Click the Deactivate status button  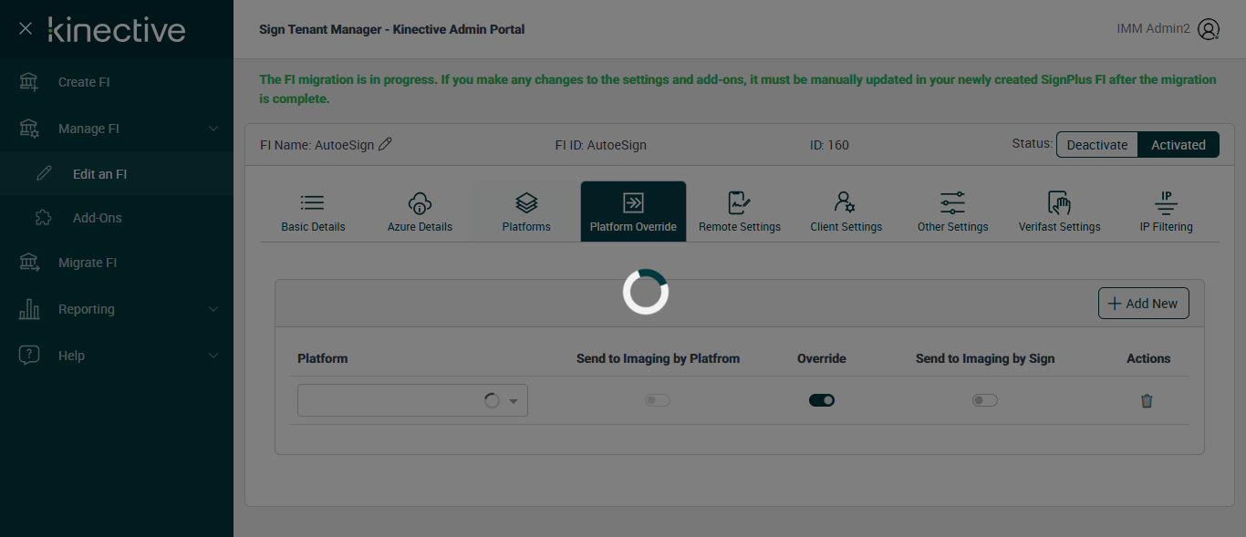point(1097,145)
